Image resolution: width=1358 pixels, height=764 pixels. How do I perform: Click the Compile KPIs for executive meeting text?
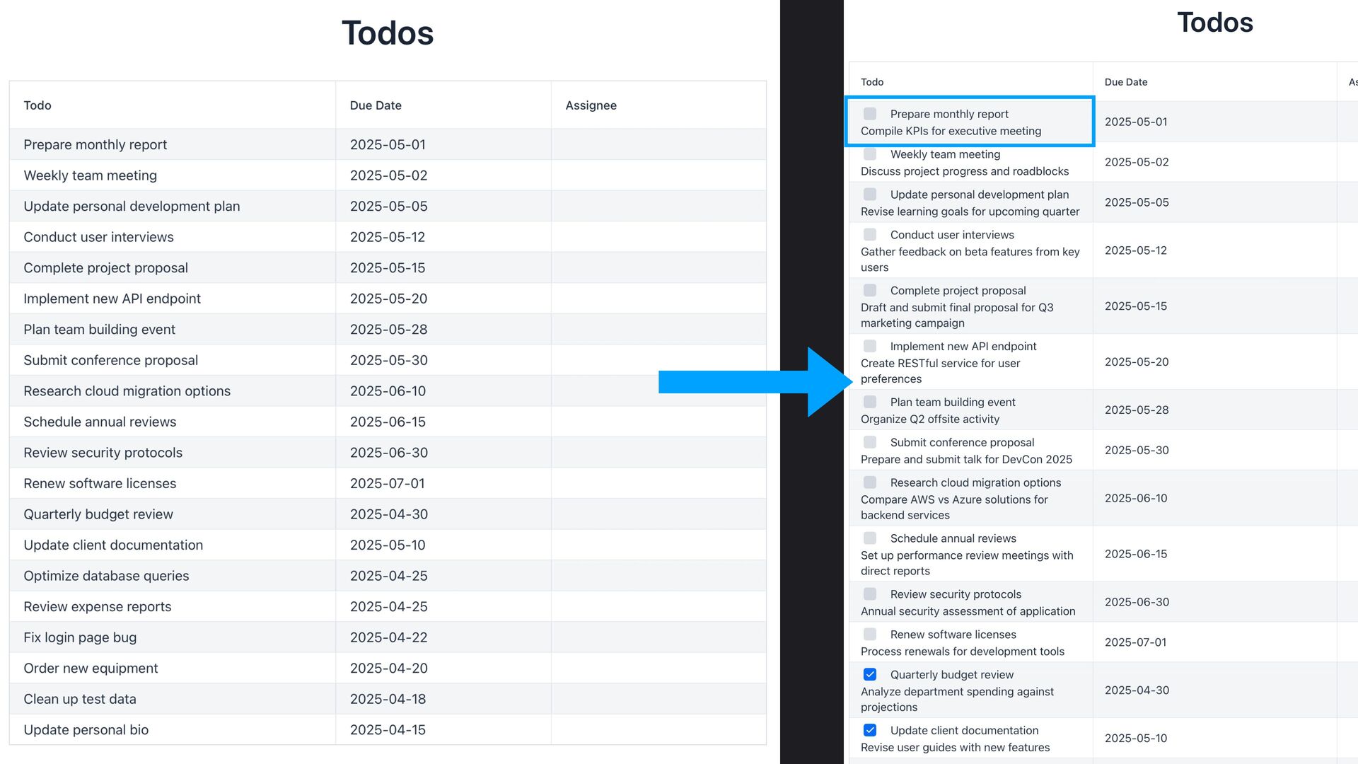pos(951,131)
